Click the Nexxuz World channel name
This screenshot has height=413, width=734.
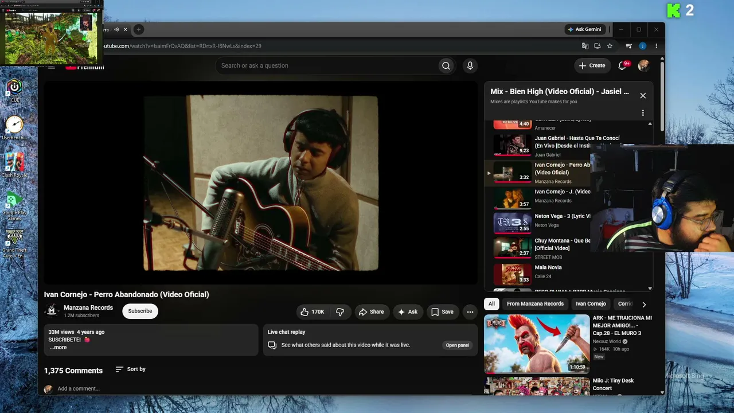pyautogui.click(x=607, y=341)
